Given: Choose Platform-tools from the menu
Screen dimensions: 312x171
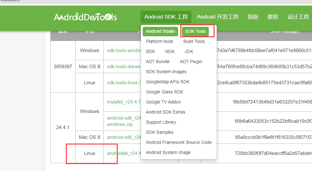Looking at the screenshot, I should click(x=159, y=41).
